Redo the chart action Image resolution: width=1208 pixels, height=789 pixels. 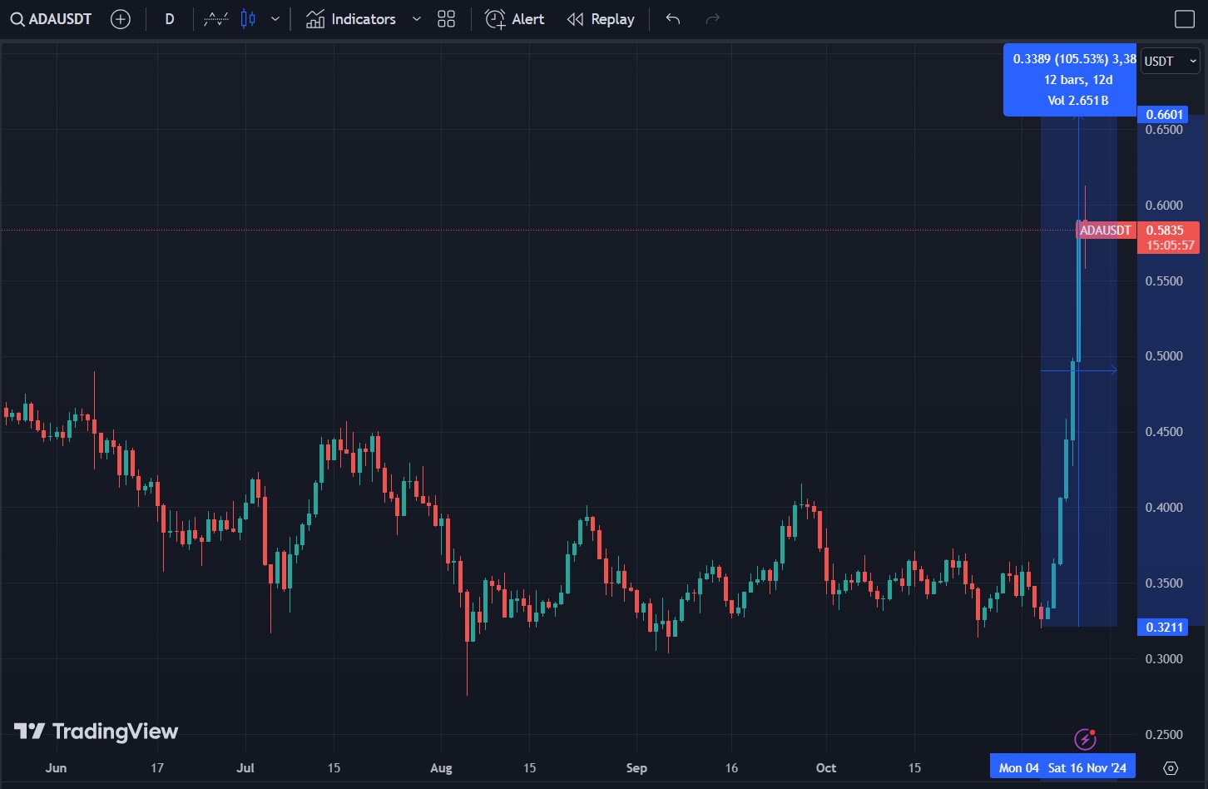point(712,19)
